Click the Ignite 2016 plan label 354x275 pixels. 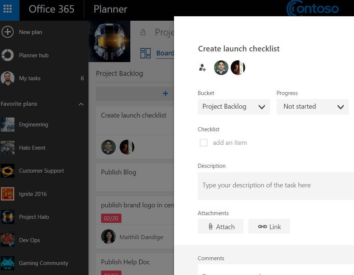[33, 194]
